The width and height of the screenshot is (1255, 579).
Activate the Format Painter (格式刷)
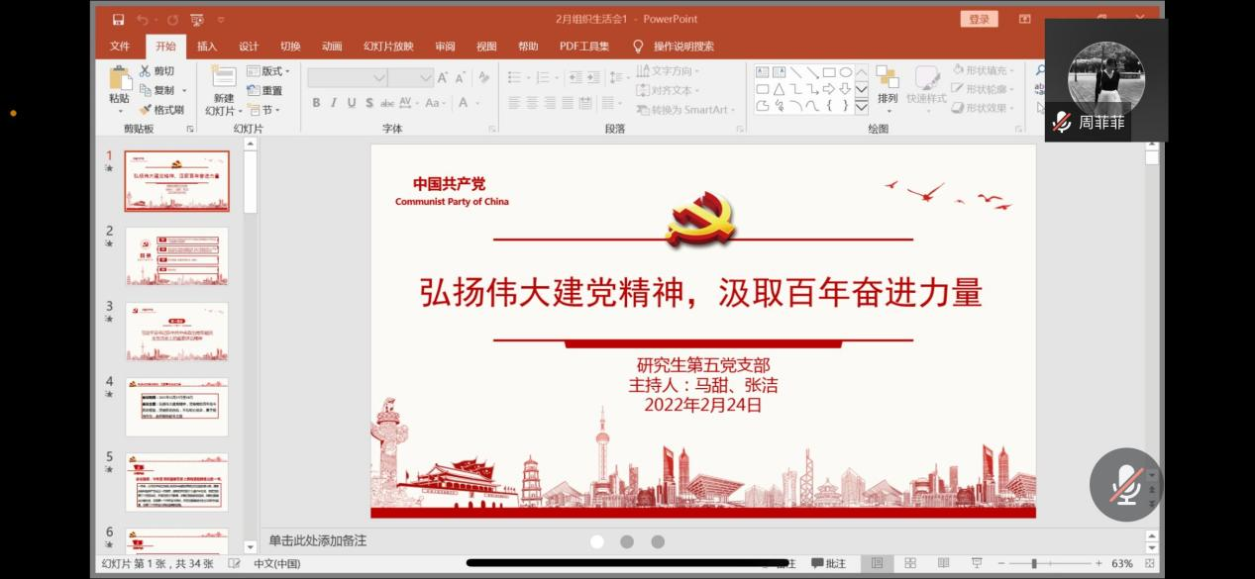[161, 110]
